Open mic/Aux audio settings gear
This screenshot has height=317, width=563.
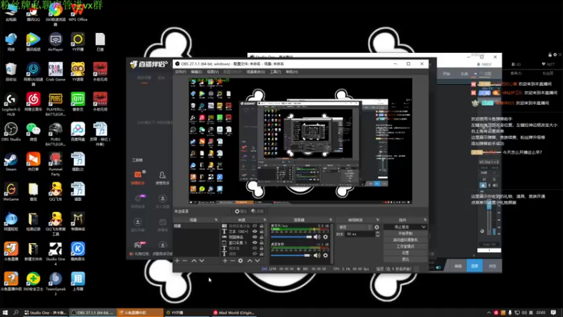pos(325,237)
